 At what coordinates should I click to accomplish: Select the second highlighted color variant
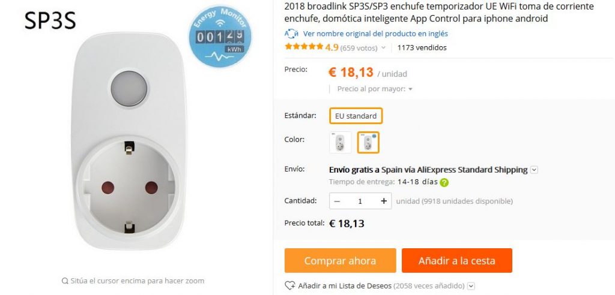(368, 142)
